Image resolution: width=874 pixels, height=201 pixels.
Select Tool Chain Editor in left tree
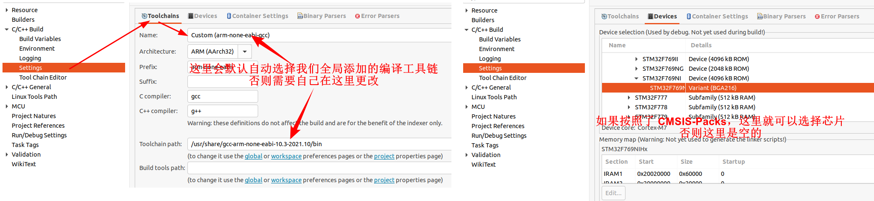pyautogui.click(x=43, y=77)
